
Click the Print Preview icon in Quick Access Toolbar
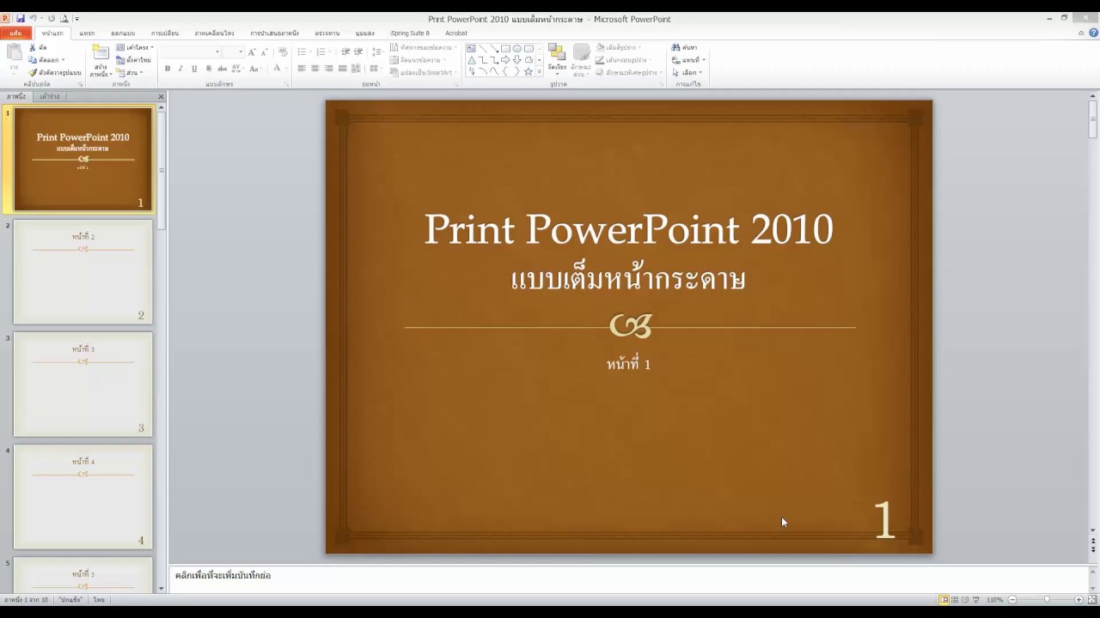point(64,18)
